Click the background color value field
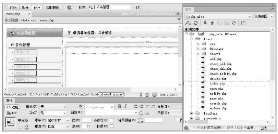Viewport: 278px width, 134px height. coord(154,120)
